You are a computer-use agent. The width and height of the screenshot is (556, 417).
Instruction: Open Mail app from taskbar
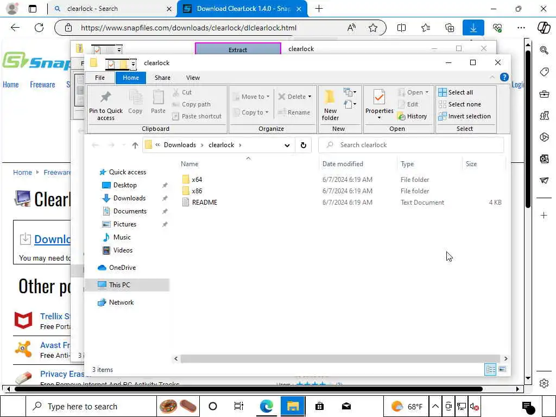pos(346,406)
